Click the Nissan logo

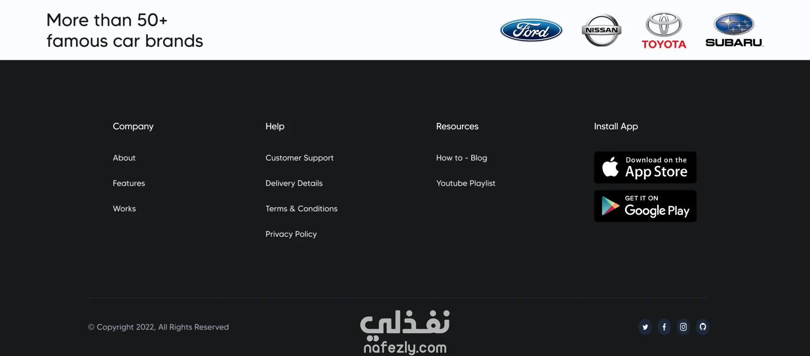point(601,30)
